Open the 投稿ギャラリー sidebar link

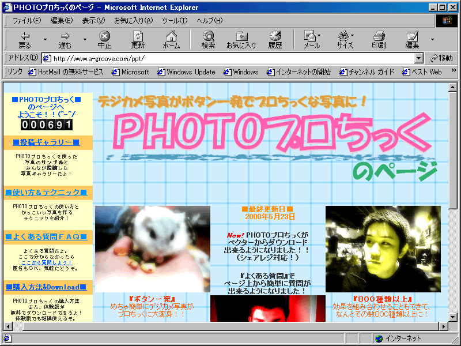(46, 142)
